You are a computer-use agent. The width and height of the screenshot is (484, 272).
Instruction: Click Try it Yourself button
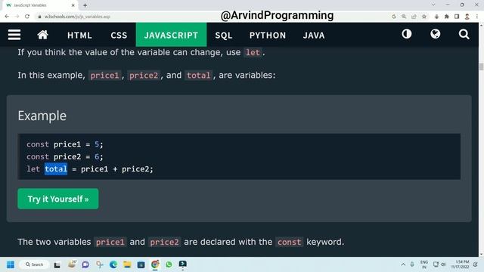click(58, 199)
